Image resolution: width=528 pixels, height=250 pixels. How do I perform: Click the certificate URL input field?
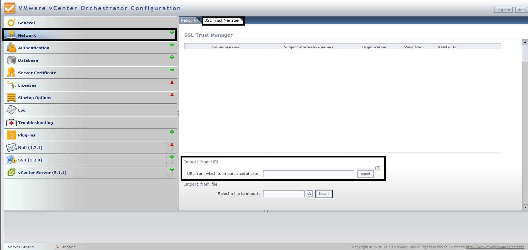coord(308,174)
